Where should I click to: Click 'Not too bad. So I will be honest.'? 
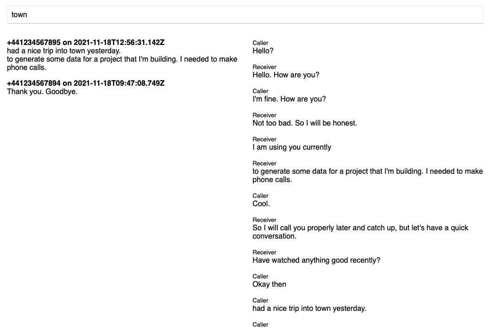click(x=305, y=123)
